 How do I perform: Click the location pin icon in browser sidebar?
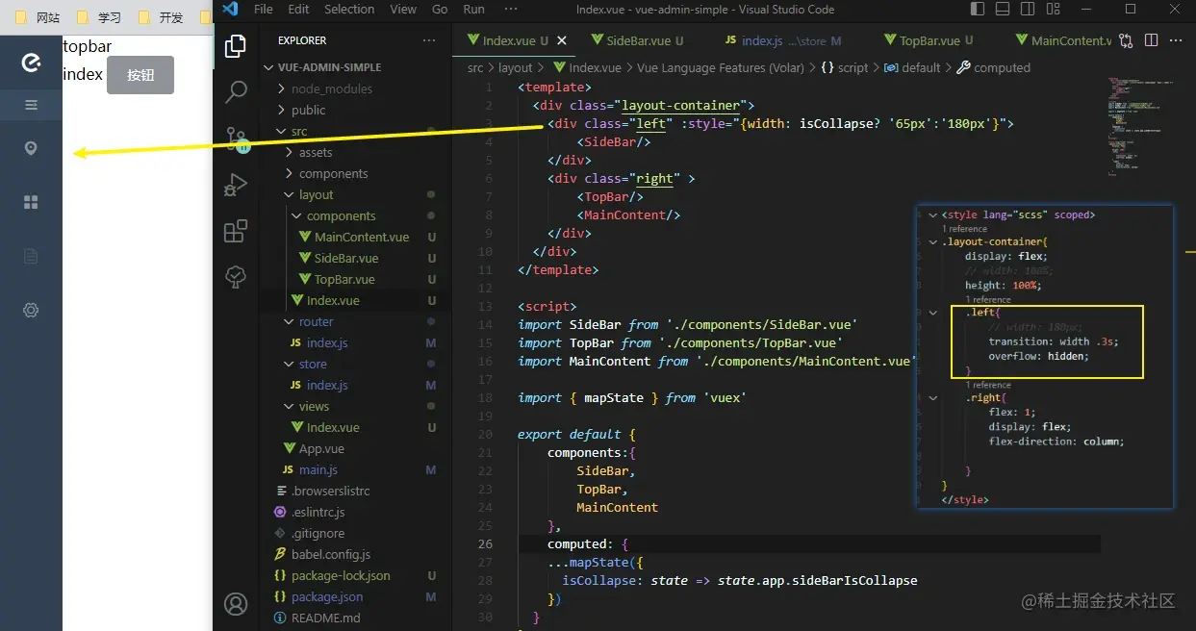[x=31, y=148]
